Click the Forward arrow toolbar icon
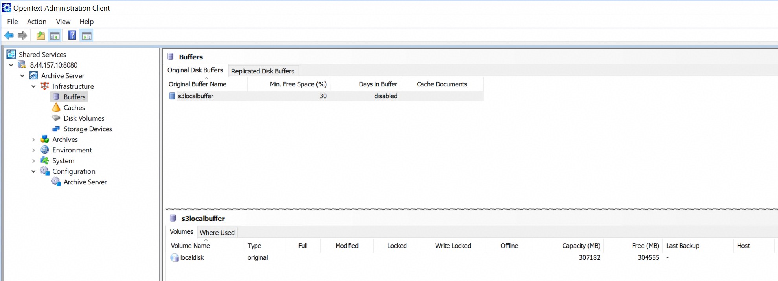778x281 pixels. [22, 36]
